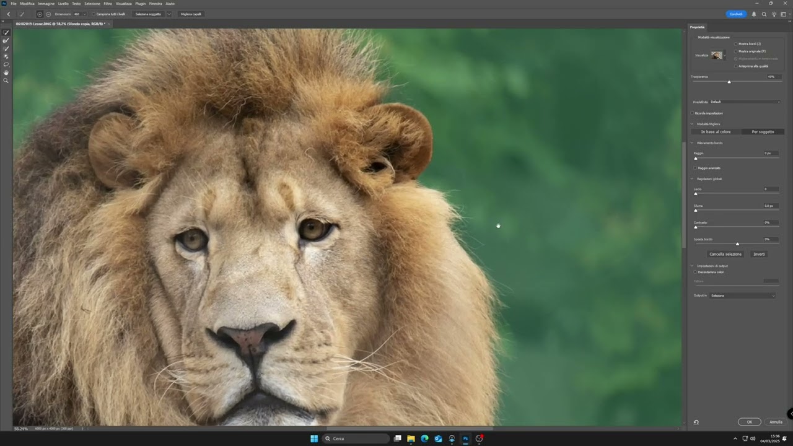Select the Hand tool
Image resolution: width=793 pixels, height=446 pixels.
point(6,72)
